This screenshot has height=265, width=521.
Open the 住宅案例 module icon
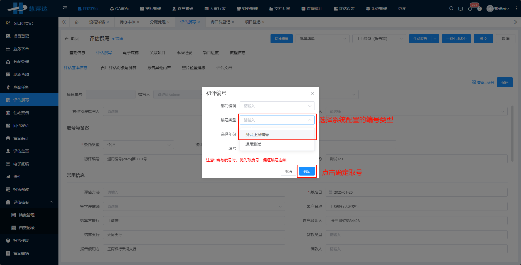(8, 112)
